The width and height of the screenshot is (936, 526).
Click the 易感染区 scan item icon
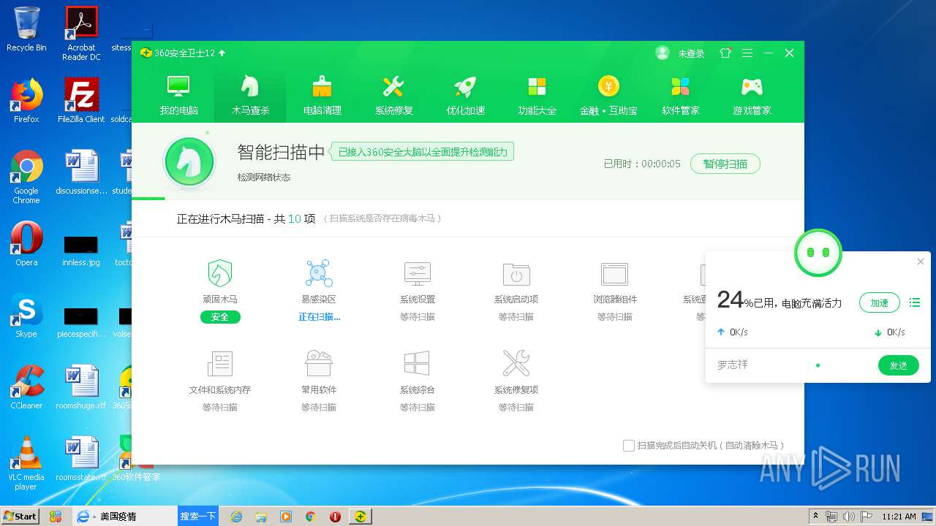(x=319, y=274)
